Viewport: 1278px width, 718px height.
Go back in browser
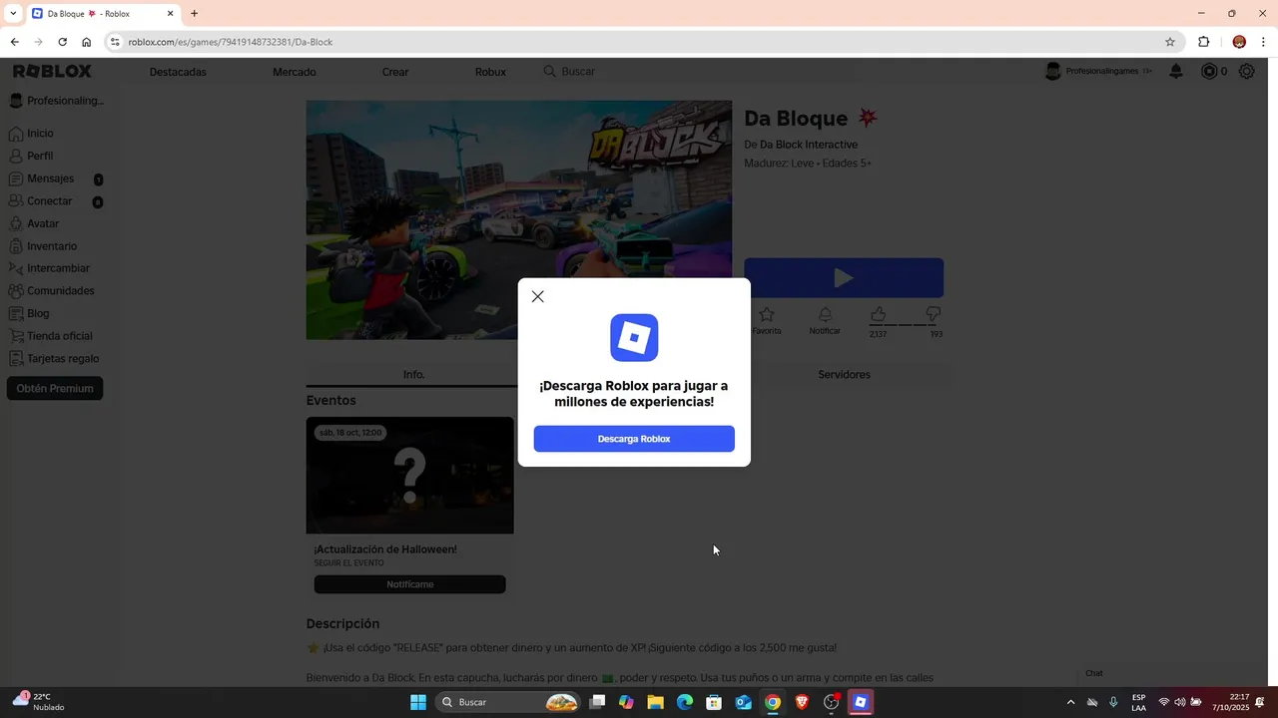(14, 42)
